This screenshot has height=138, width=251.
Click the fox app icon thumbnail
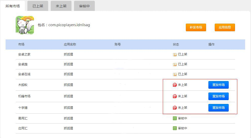tap(25, 25)
